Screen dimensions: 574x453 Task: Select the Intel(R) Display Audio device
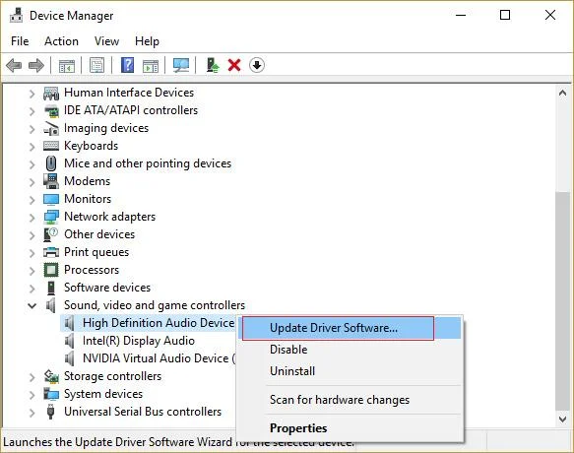coord(139,341)
